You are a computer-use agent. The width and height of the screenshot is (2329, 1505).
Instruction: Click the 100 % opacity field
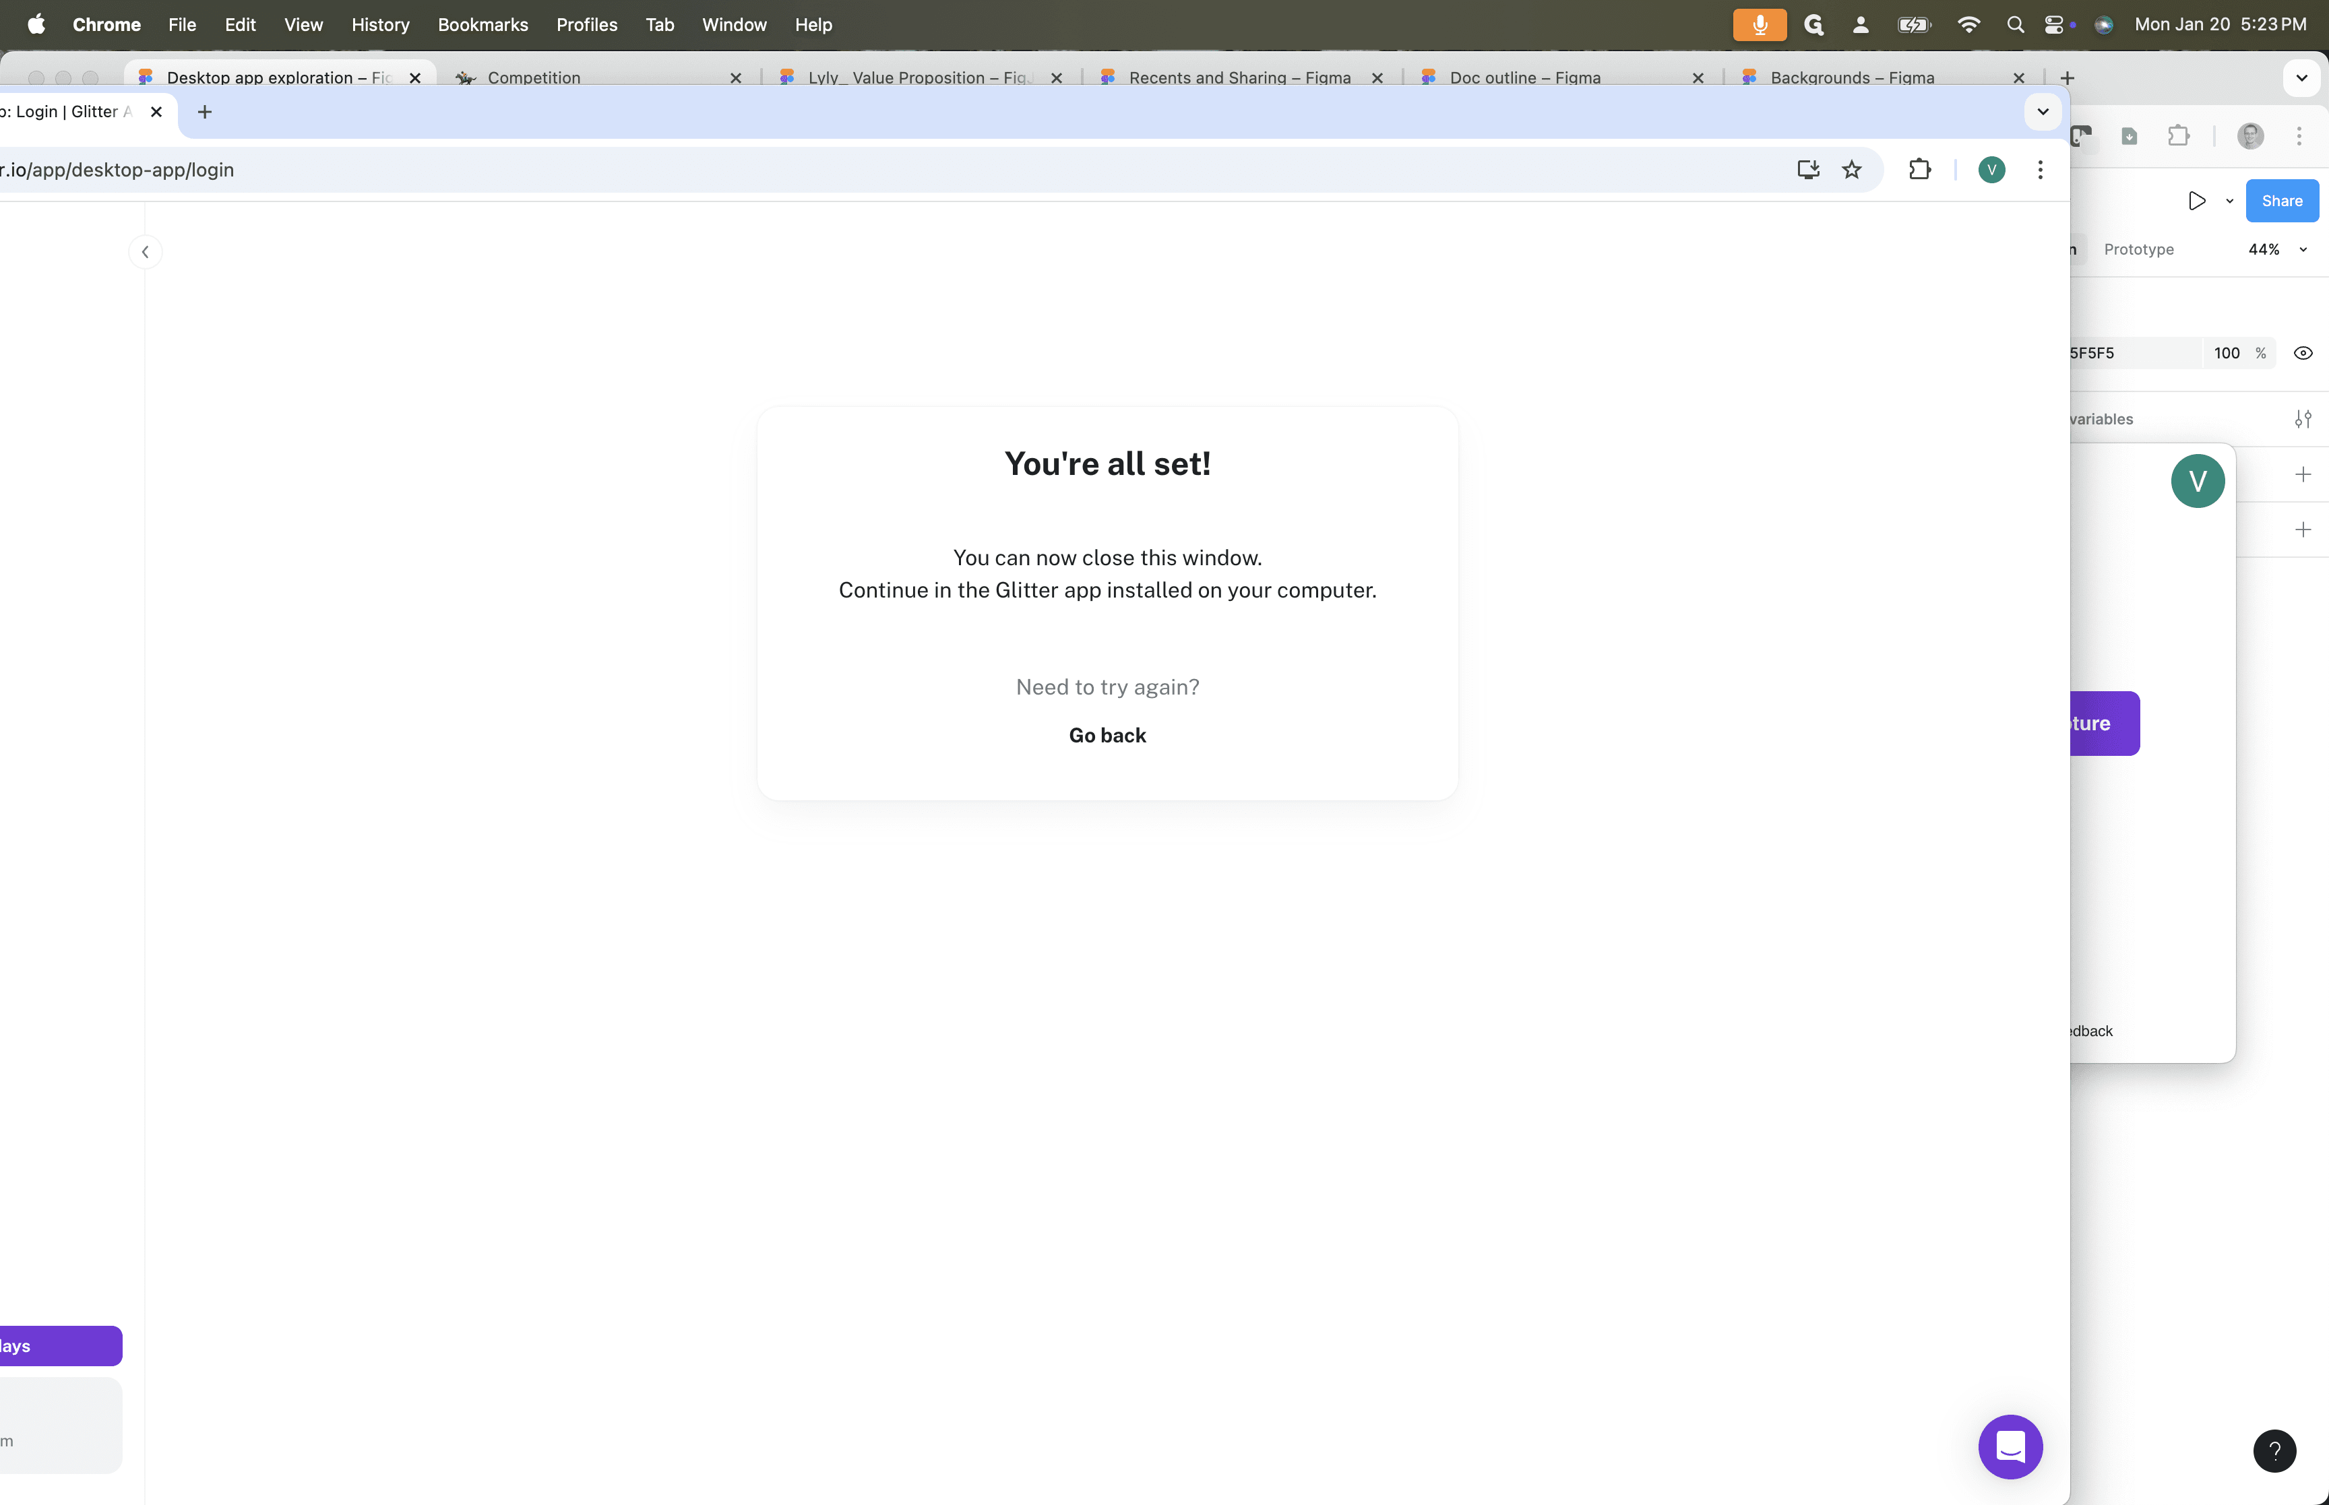[x=2239, y=353]
